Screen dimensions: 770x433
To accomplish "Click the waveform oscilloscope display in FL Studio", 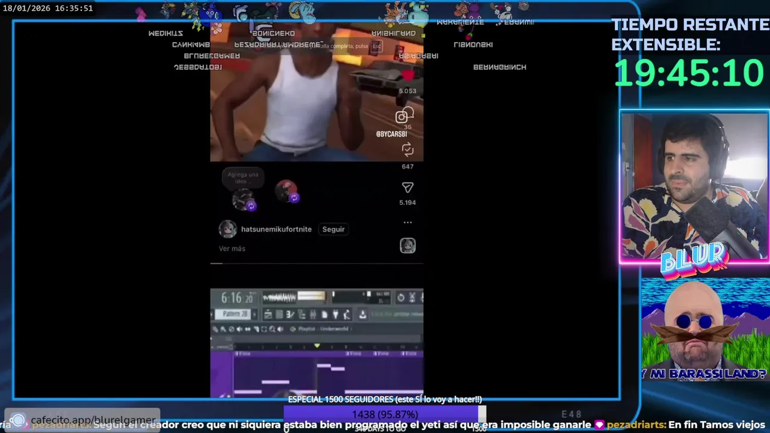I will coord(280,297).
